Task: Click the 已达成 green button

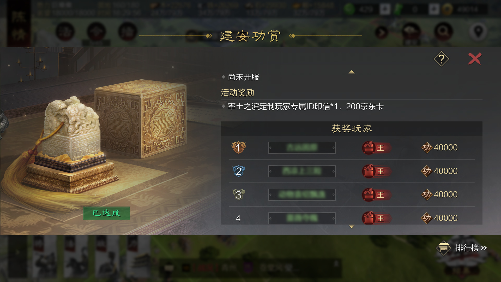Action: coord(106,213)
